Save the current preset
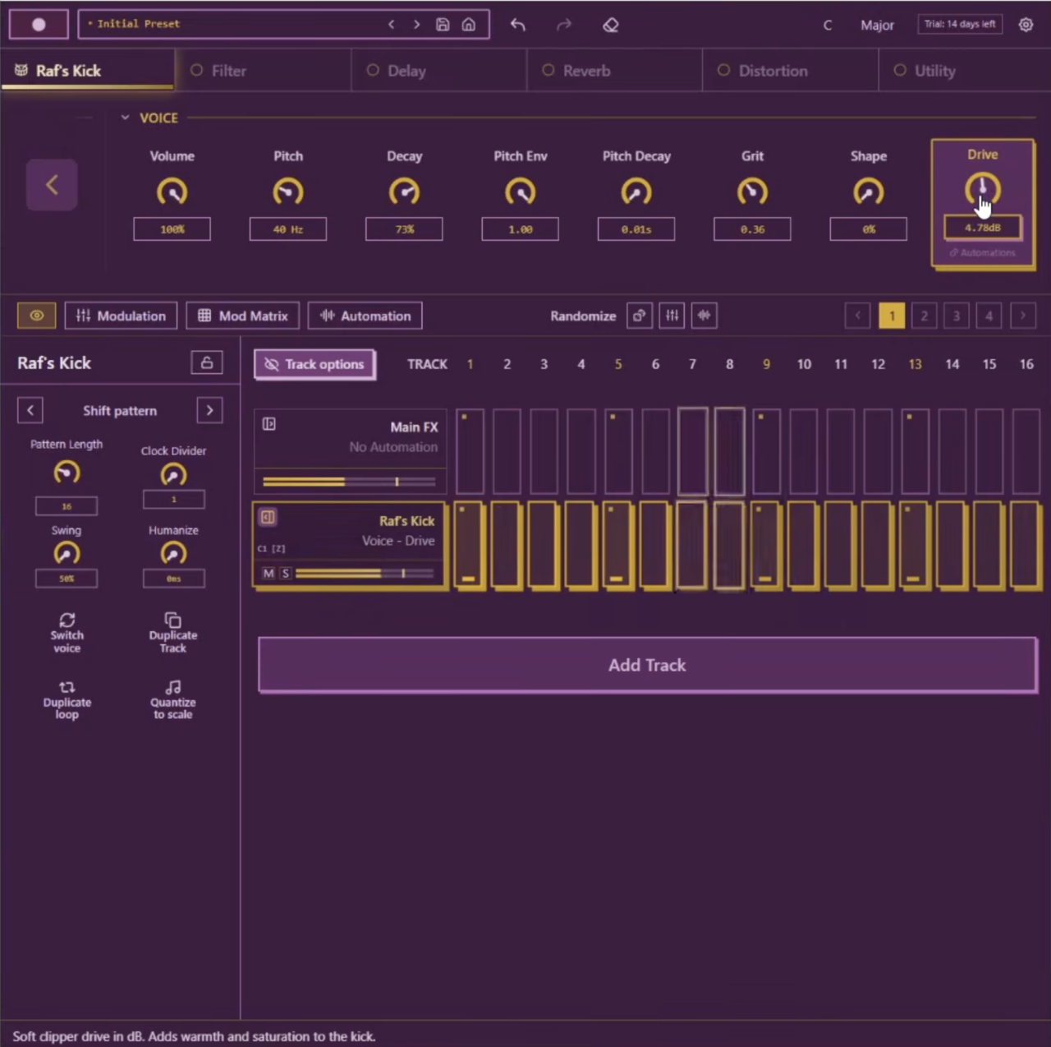The height and width of the screenshot is (1047, 1051). coord(443,25)
